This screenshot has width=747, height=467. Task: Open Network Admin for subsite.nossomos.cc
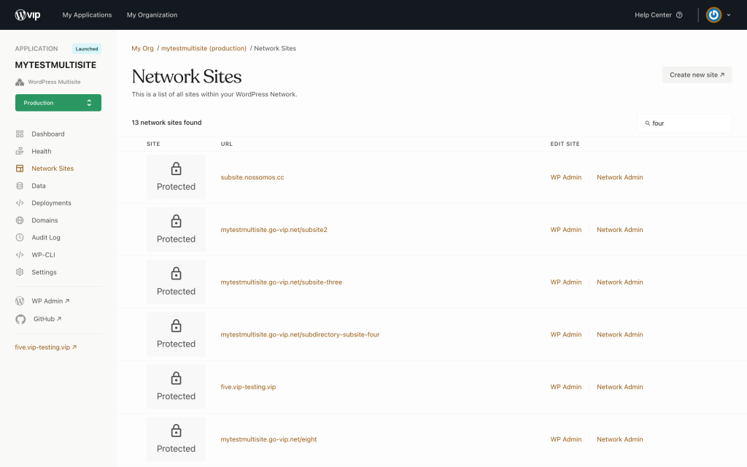coord(620,177)
